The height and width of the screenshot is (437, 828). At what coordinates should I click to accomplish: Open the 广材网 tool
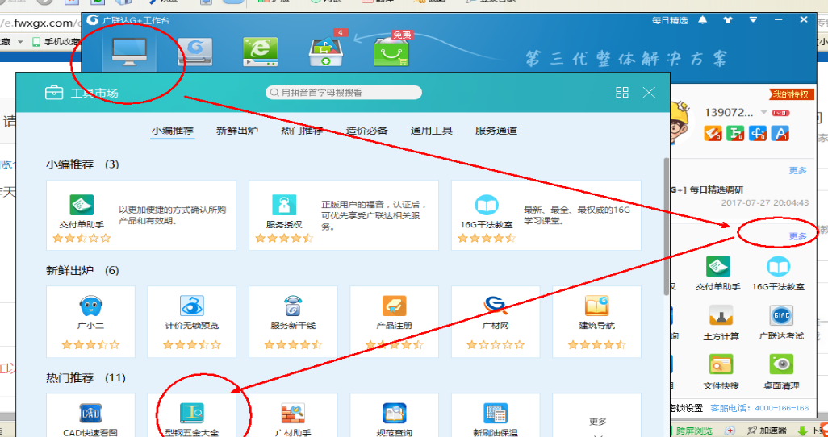click(x=496, y=322)
